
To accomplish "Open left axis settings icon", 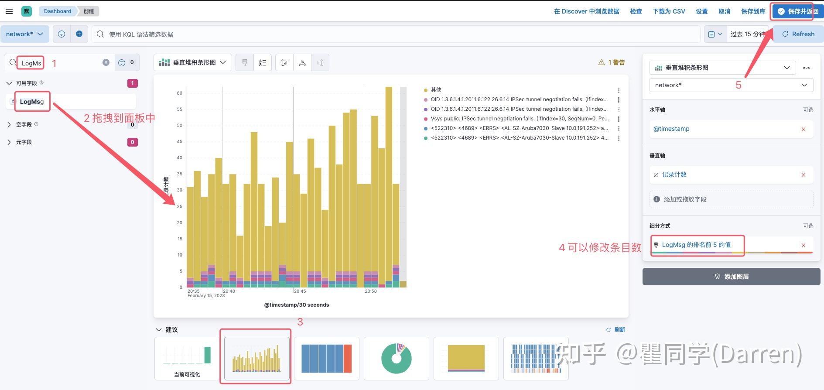I will coord(284,63).
